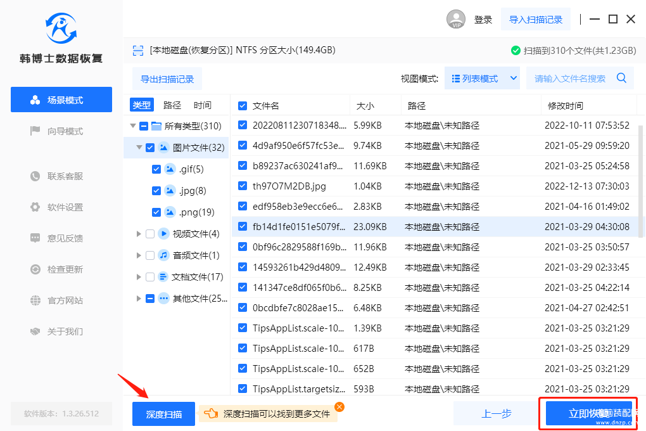Click the 软件设置 gear icon

[35, 207]
